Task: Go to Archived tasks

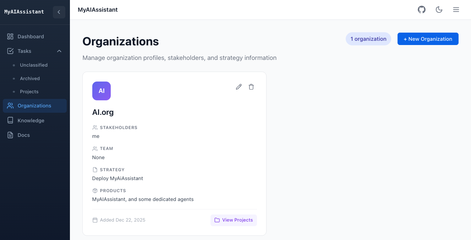Action: (x=30, y=79)
